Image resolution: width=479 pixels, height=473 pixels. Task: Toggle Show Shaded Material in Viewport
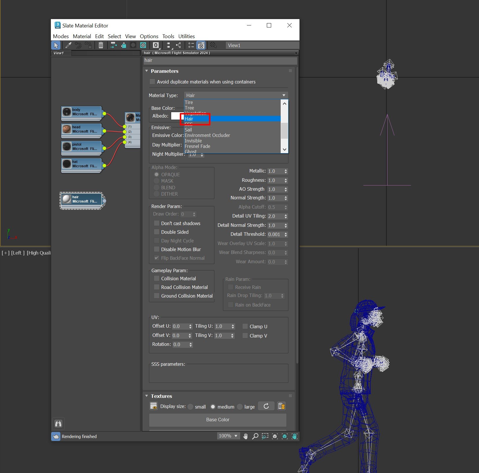tap(133, 45)
